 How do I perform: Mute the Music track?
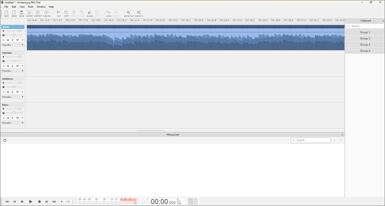click(x=8, y=118)
